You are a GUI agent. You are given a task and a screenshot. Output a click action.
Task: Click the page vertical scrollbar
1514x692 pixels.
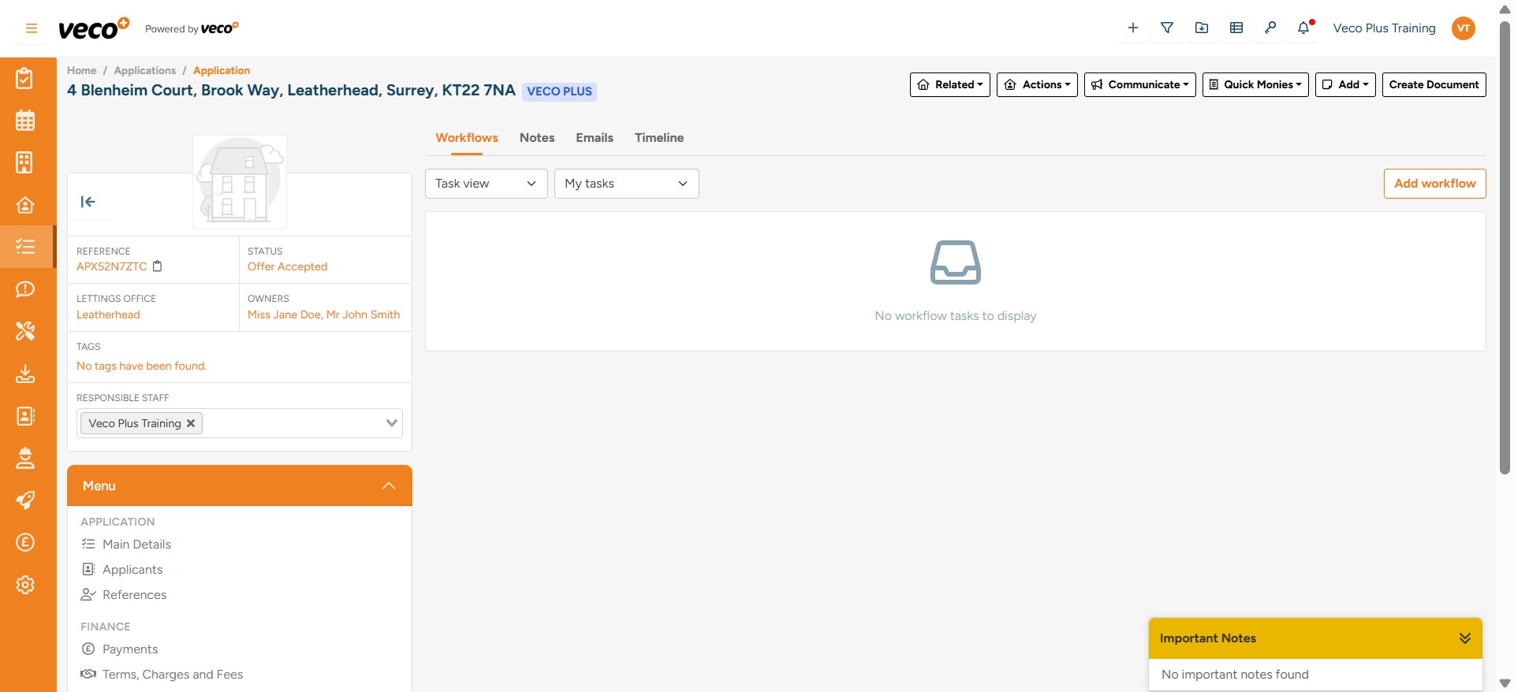click(1505, 248)
